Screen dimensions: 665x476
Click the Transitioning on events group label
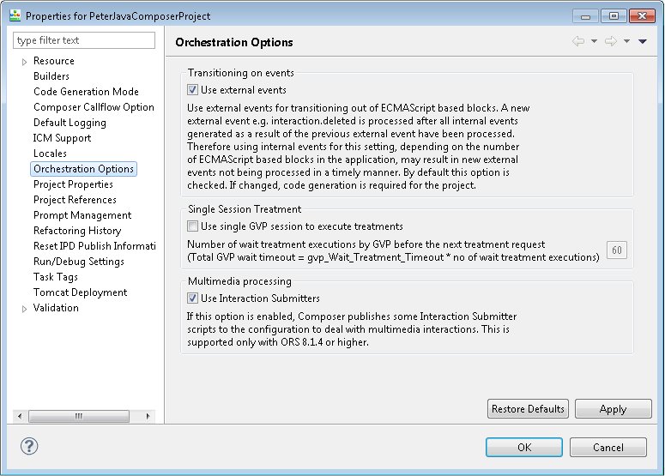[241, 73]
